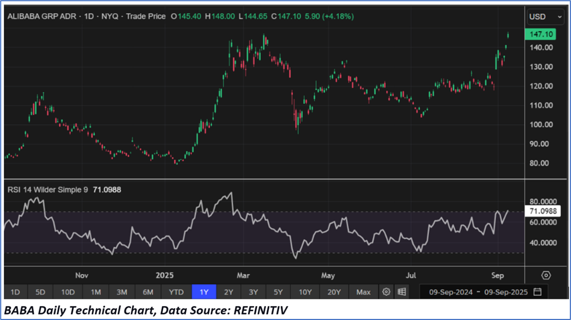Select the 6M time range
Viewport: 571px width, 320px height.
coord(148,292)
